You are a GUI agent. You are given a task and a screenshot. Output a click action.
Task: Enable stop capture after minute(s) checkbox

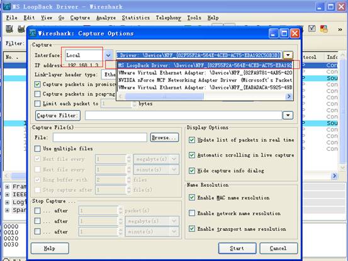point(38,231)
